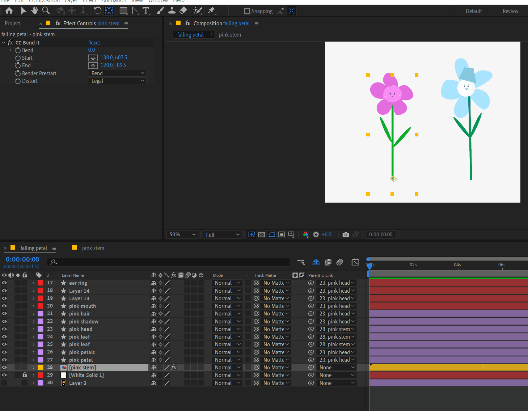Screen dimensions: 528x411
Task: Take a snapshot with the camera icon
Action: 346,234
